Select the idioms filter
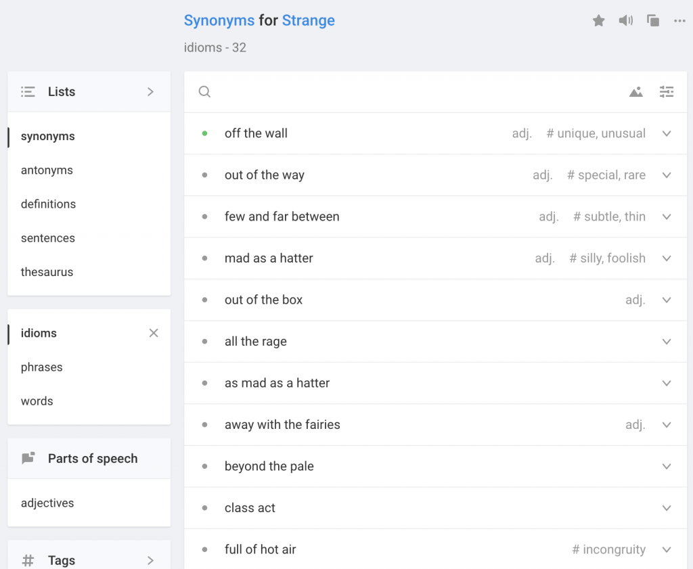The image size is (693, 569). click(39, 333)
